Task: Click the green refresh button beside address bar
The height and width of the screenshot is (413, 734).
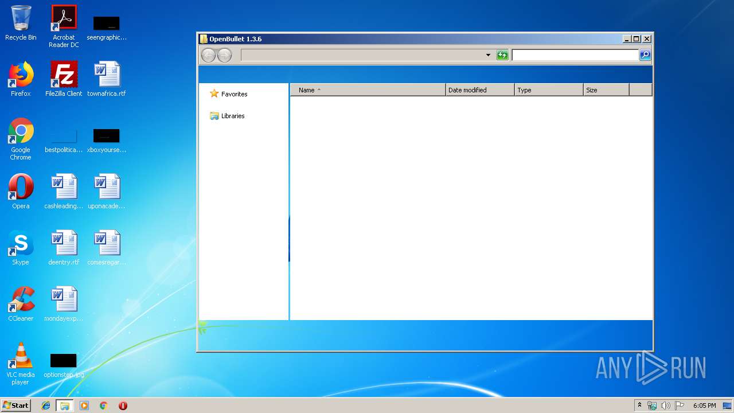Action: point(502,55)
